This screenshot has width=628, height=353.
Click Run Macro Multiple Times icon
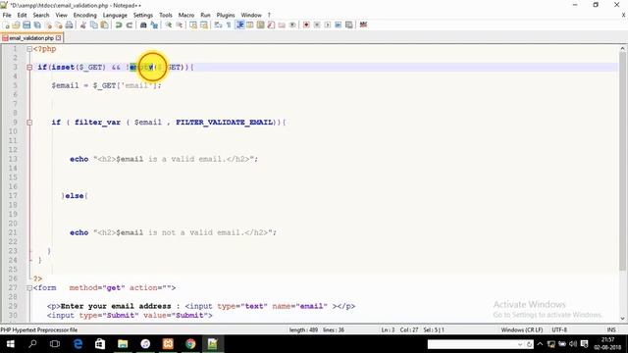click(338, 25)
